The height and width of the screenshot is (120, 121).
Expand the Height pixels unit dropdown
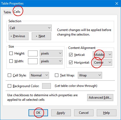(51, 53)
